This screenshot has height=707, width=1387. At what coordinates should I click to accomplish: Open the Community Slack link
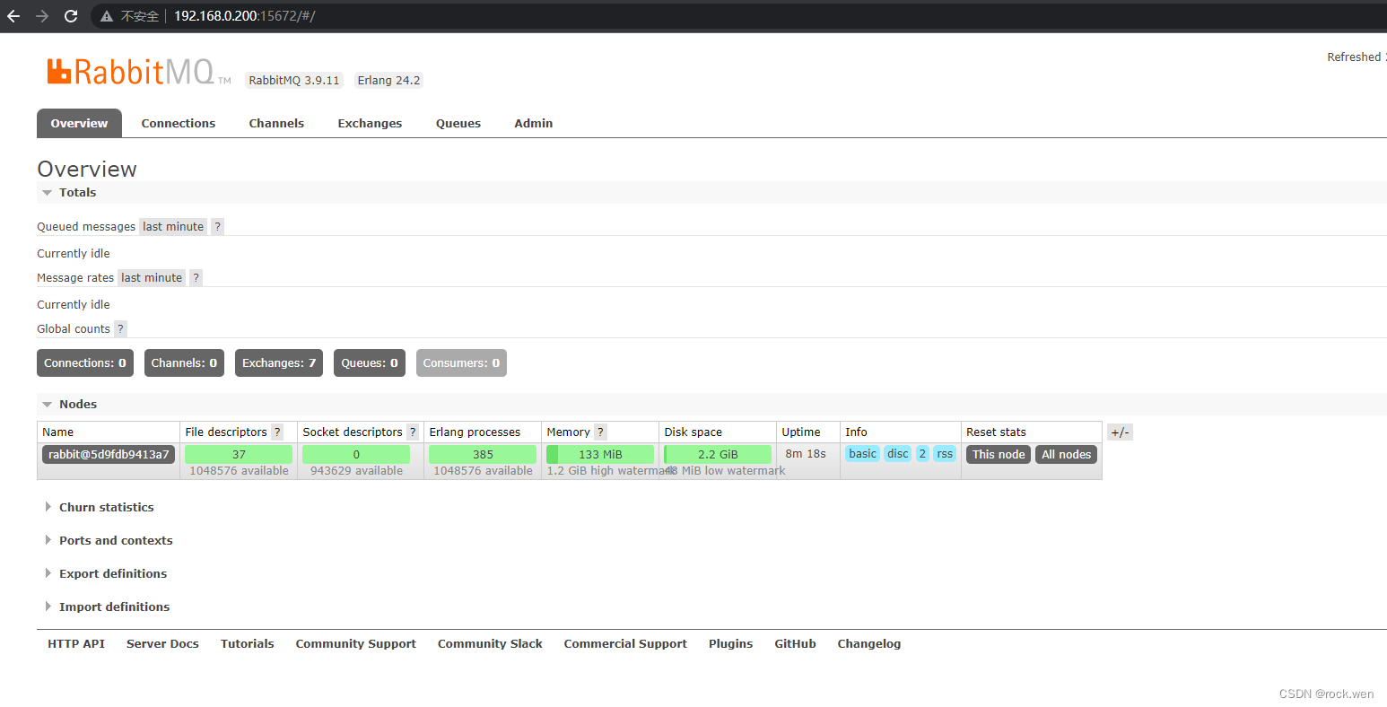(x=490, y=644)
